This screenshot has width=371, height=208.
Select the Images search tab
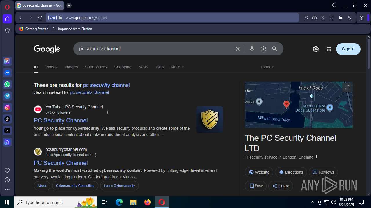(71, 67)
